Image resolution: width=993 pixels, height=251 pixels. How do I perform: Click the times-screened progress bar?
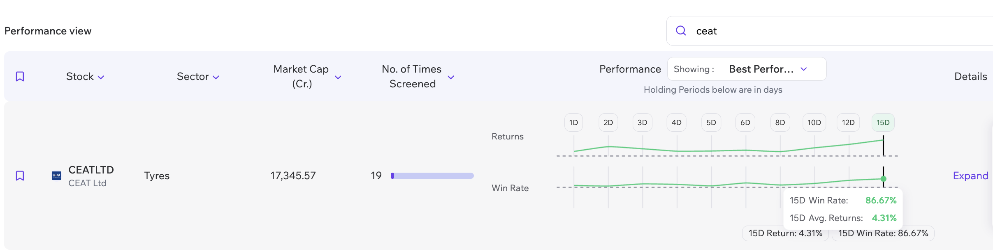(x=432, y=176)
